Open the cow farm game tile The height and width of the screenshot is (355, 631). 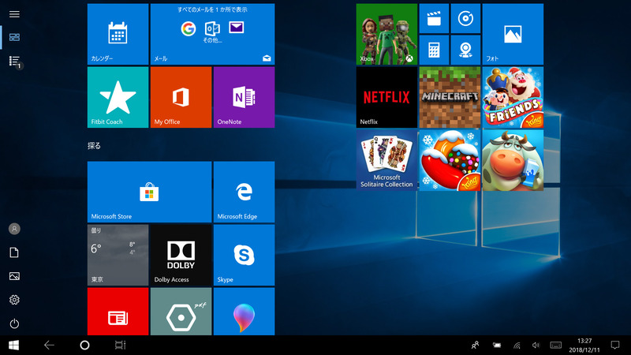tap(513, 160)
